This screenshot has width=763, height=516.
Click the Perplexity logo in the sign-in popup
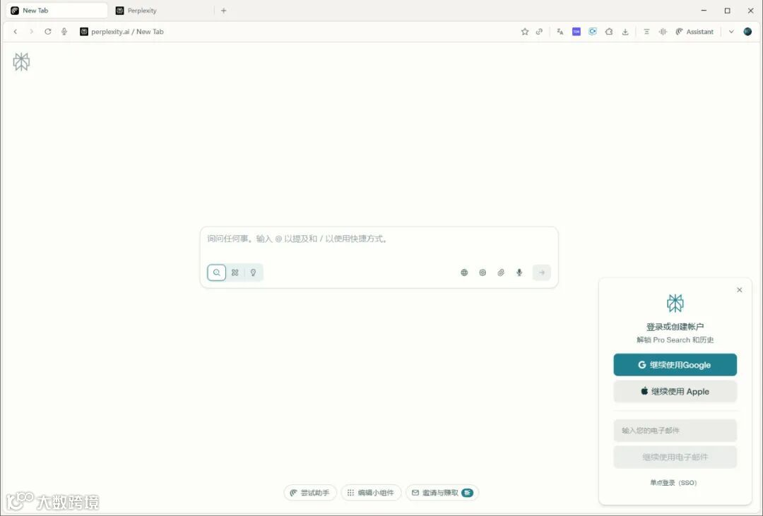coord(675,303)
